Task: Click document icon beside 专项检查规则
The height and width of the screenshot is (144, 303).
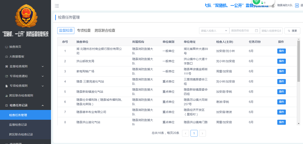Action: [x=6, y=86]
